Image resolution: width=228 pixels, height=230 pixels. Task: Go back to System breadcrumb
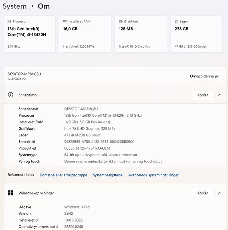tap(15, 6)
